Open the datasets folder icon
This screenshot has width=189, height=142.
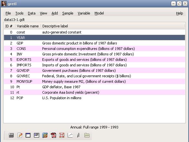tap(87, 135)
